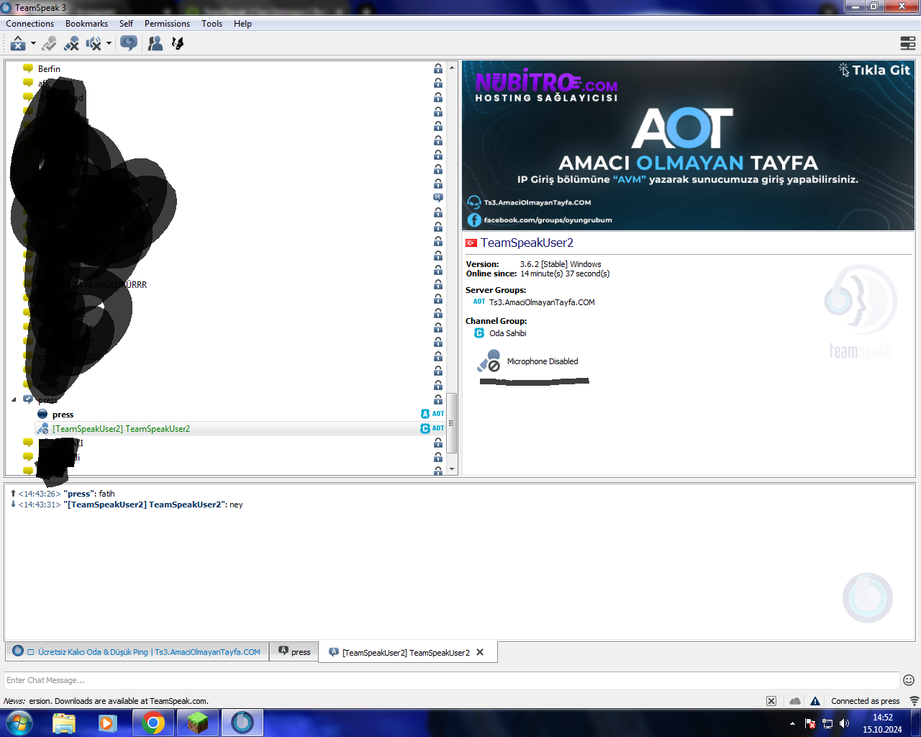Open the Bookmarks menu
921x737 pixels.
86,24
